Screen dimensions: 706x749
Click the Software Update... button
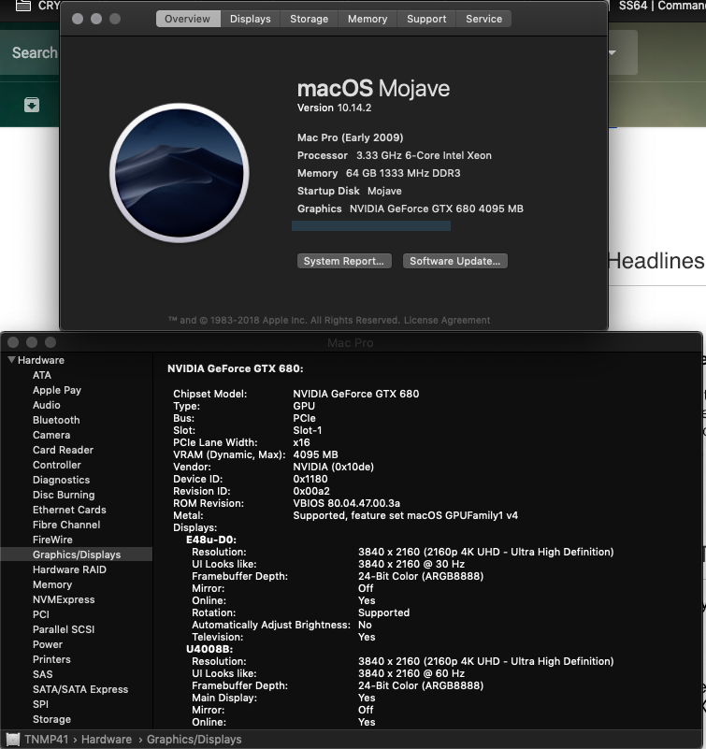tap(454, 261)
